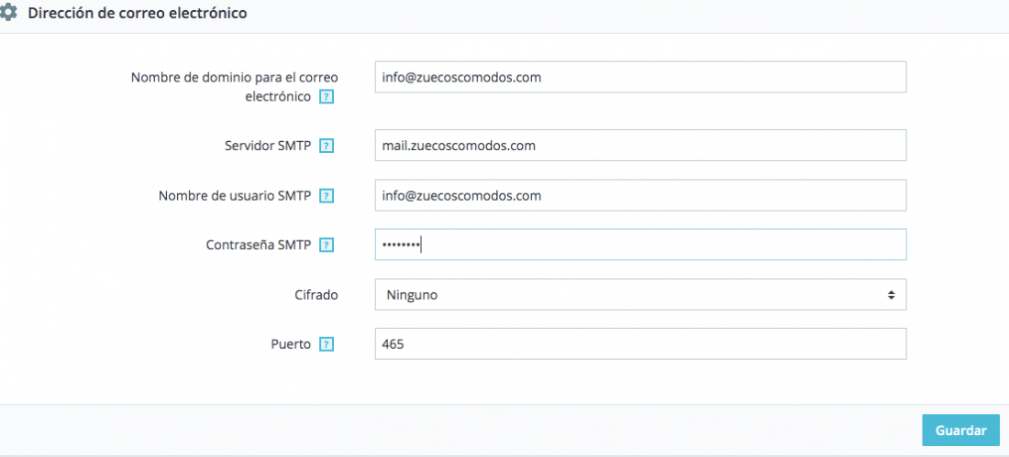
Task: Save settings with the Guardar button
Action: 960,430
